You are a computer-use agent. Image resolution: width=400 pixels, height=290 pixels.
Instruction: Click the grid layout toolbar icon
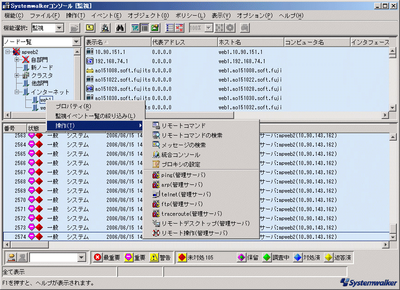click(219, 28)
